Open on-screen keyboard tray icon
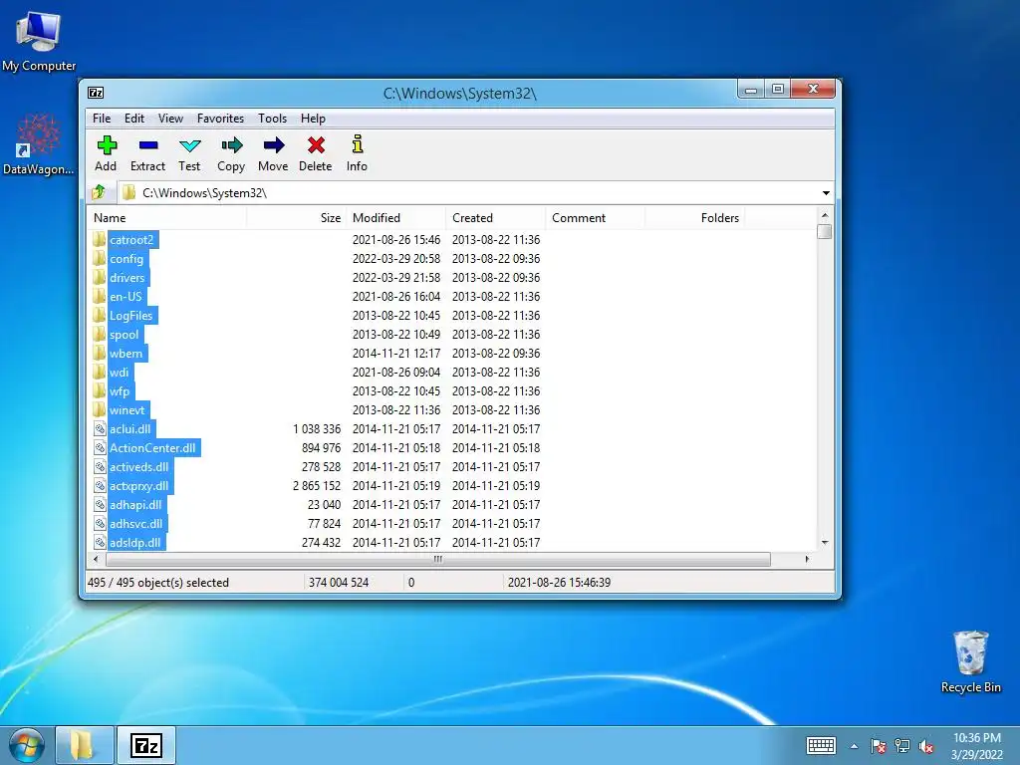Image resolution: width=1020 pixels, height=765 pixels. 821,745
